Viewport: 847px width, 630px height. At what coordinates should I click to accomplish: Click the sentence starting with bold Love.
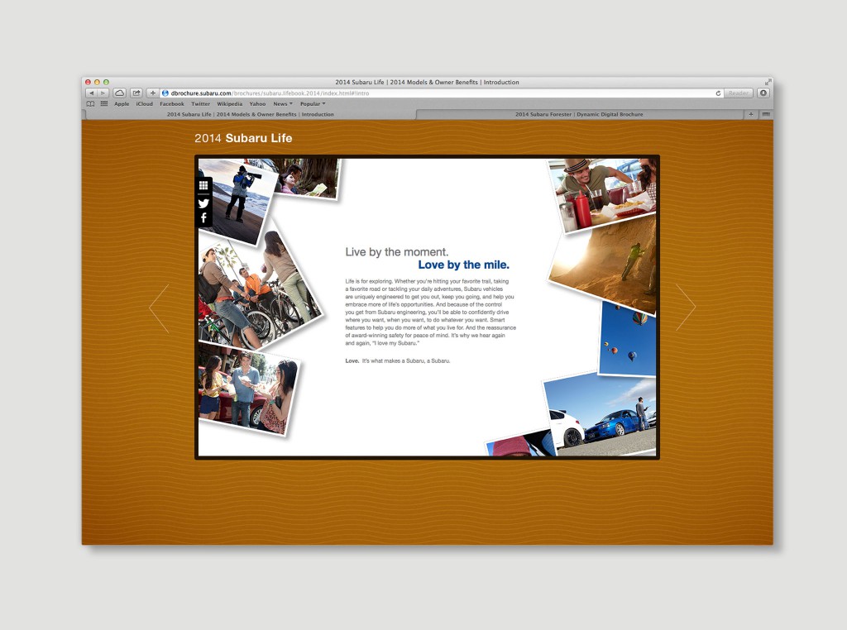click(398, 360)
